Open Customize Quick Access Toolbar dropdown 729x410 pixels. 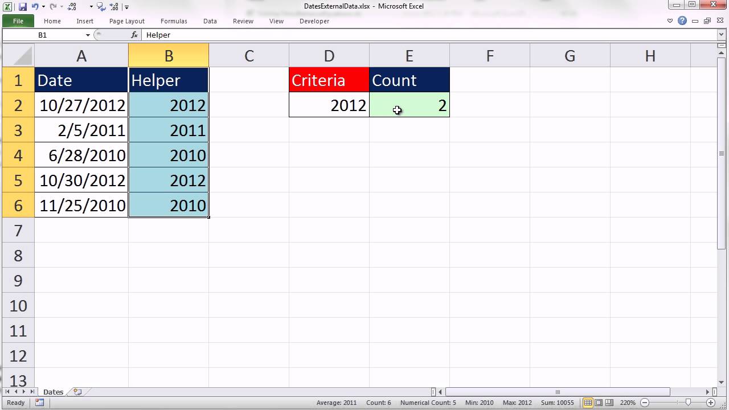coord(126,7)
